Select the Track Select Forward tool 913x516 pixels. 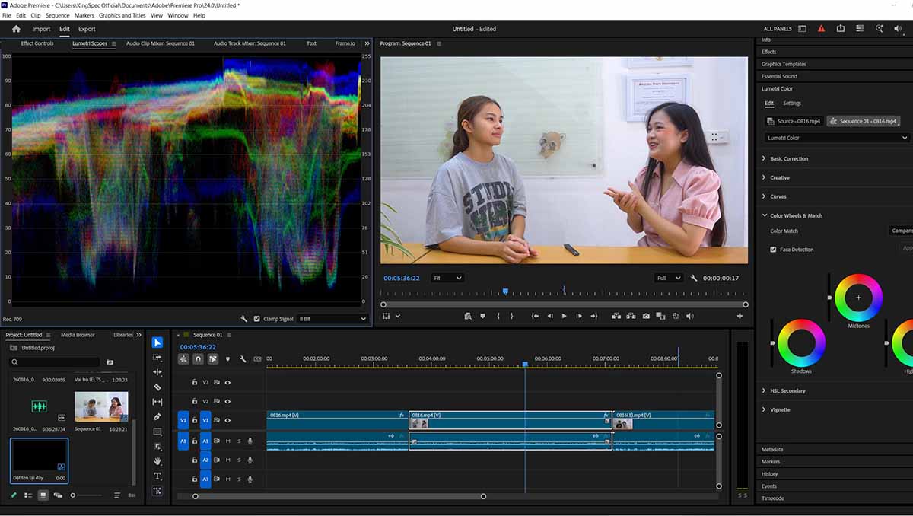[157, 357]
